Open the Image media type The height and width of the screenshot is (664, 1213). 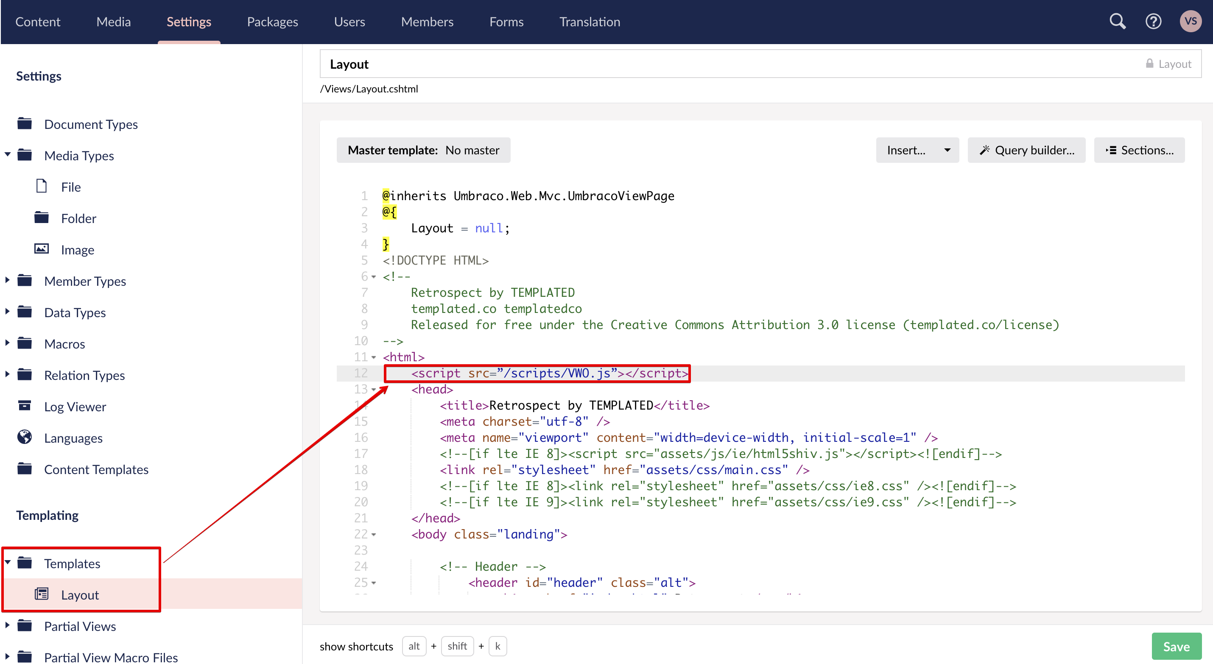tap(77, 250)
